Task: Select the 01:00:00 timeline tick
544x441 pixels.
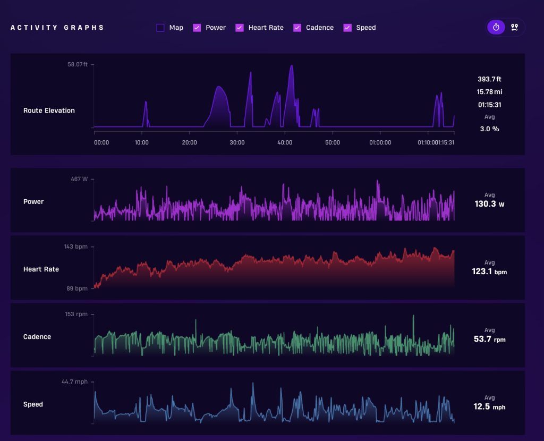Action: click(380, 142)
